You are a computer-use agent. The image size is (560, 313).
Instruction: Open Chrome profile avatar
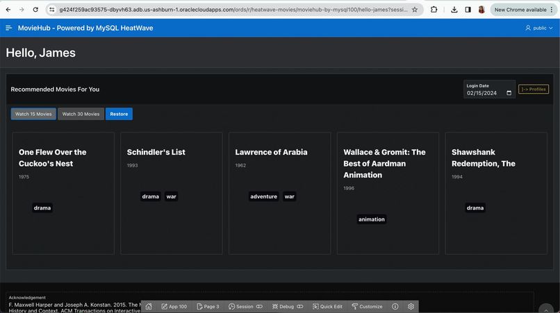(481, 10)
